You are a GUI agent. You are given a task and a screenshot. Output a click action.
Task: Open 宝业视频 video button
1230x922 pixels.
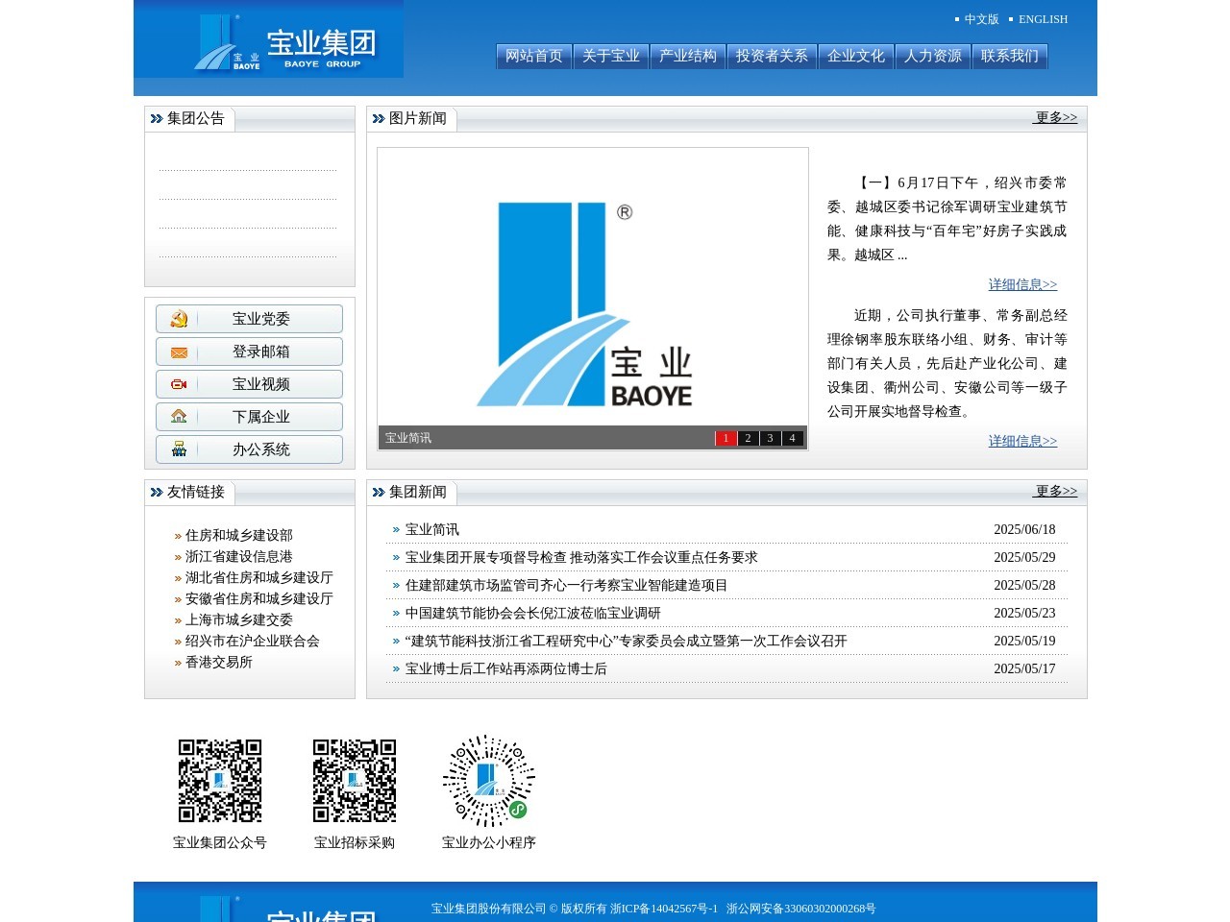pos(249,384)
